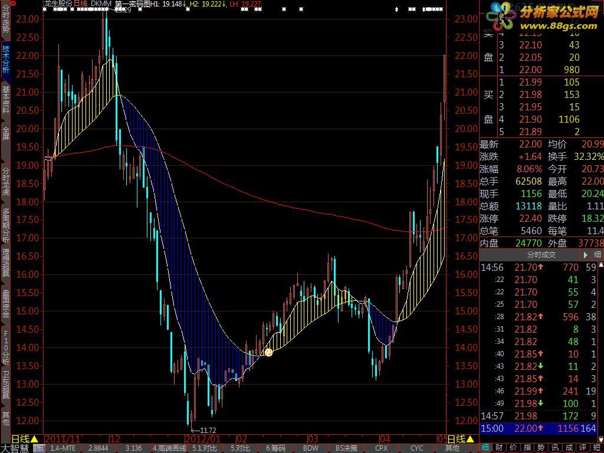Click the 指 tab in bottom-right bar
The image size is (604, 453).
[527, 448]
